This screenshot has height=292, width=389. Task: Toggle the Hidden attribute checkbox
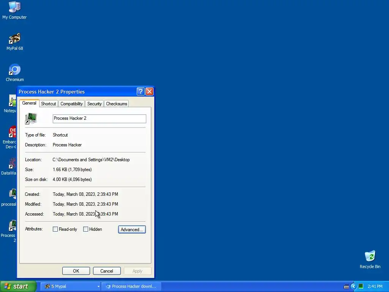[x=85, y=229]
